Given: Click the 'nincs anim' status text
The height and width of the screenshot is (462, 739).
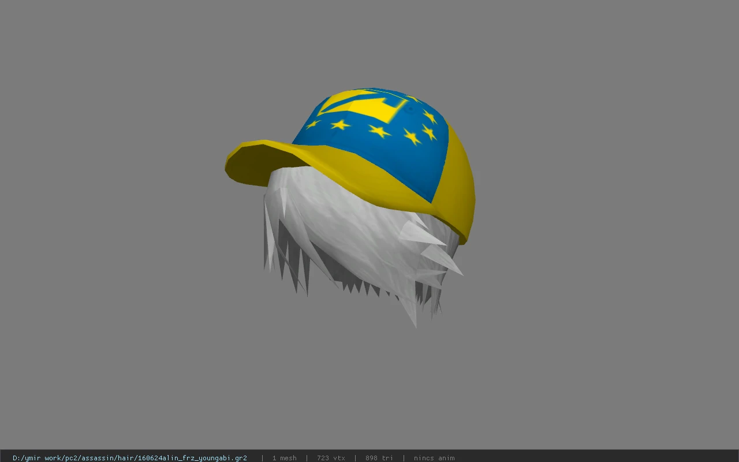Looking at the screenshot, I should pos(434,458).
